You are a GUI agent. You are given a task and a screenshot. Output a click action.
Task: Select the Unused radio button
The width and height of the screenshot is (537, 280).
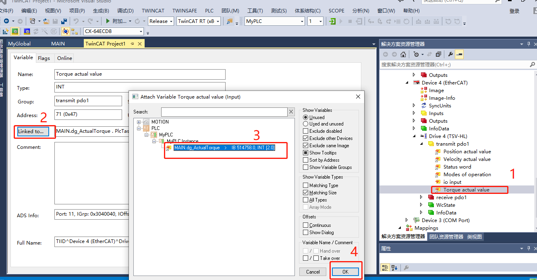coord(305,117)
